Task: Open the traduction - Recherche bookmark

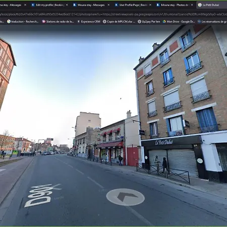Action: point(23,22)
